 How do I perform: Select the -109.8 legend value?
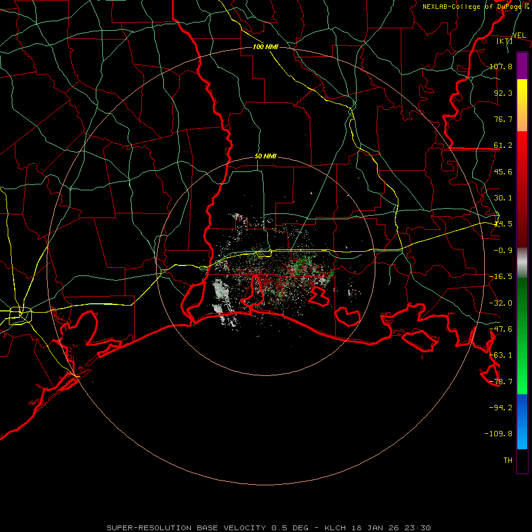coord(498,434)
